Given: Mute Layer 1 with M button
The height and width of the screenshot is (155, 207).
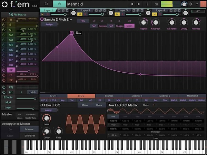Looking at the screenshot, I should pos(42,14).
